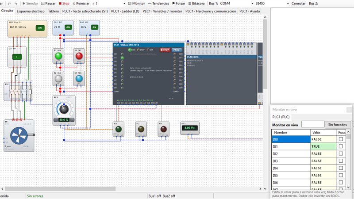Click the TRUE value of DI1

[323, 146]
